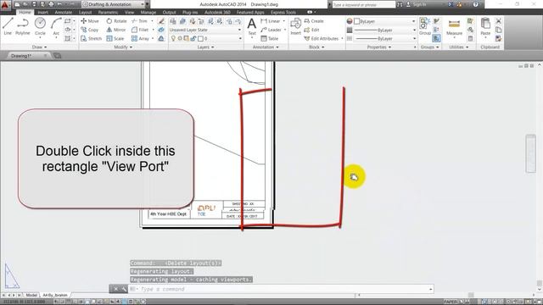543x305 pixels.
Task: Open the ByLayer object color dropdown
Action: (x=384, y=21)
